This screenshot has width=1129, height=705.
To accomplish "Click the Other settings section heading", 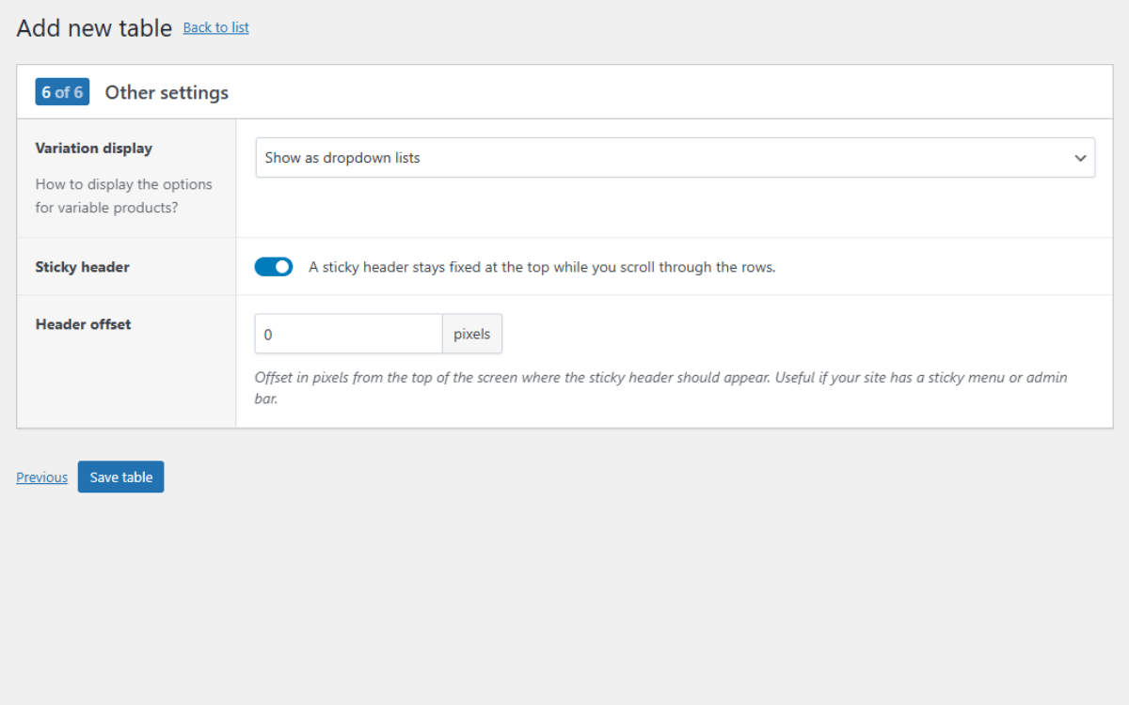I will pos(167,92).
